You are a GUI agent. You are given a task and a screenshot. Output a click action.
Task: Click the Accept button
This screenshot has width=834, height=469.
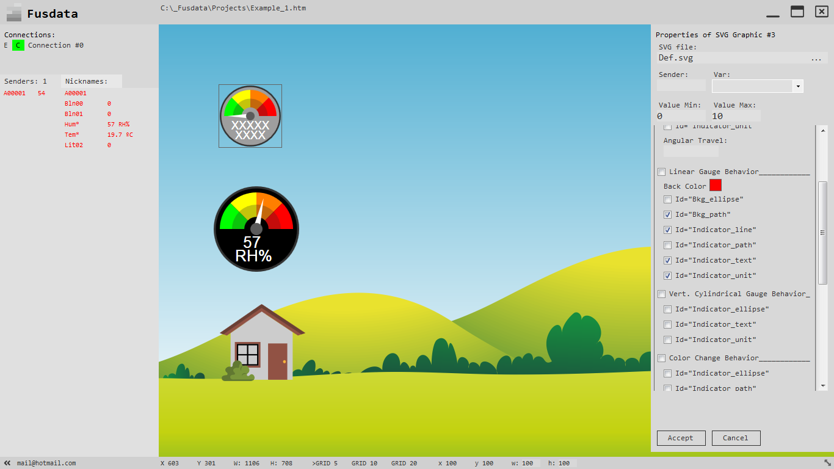point(681,438)
